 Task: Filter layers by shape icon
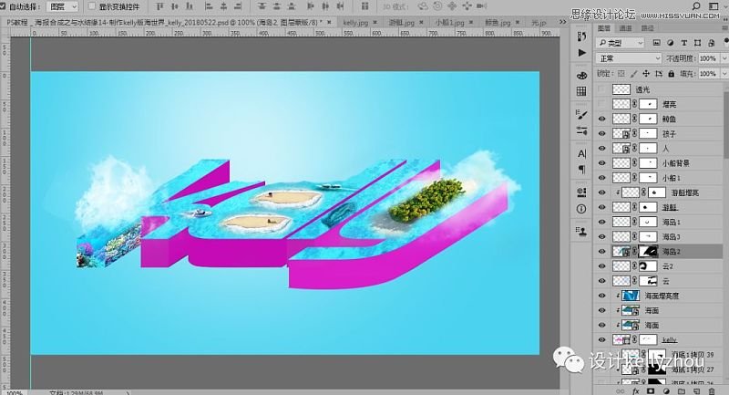pyautogui.click(x=697, y=43)
